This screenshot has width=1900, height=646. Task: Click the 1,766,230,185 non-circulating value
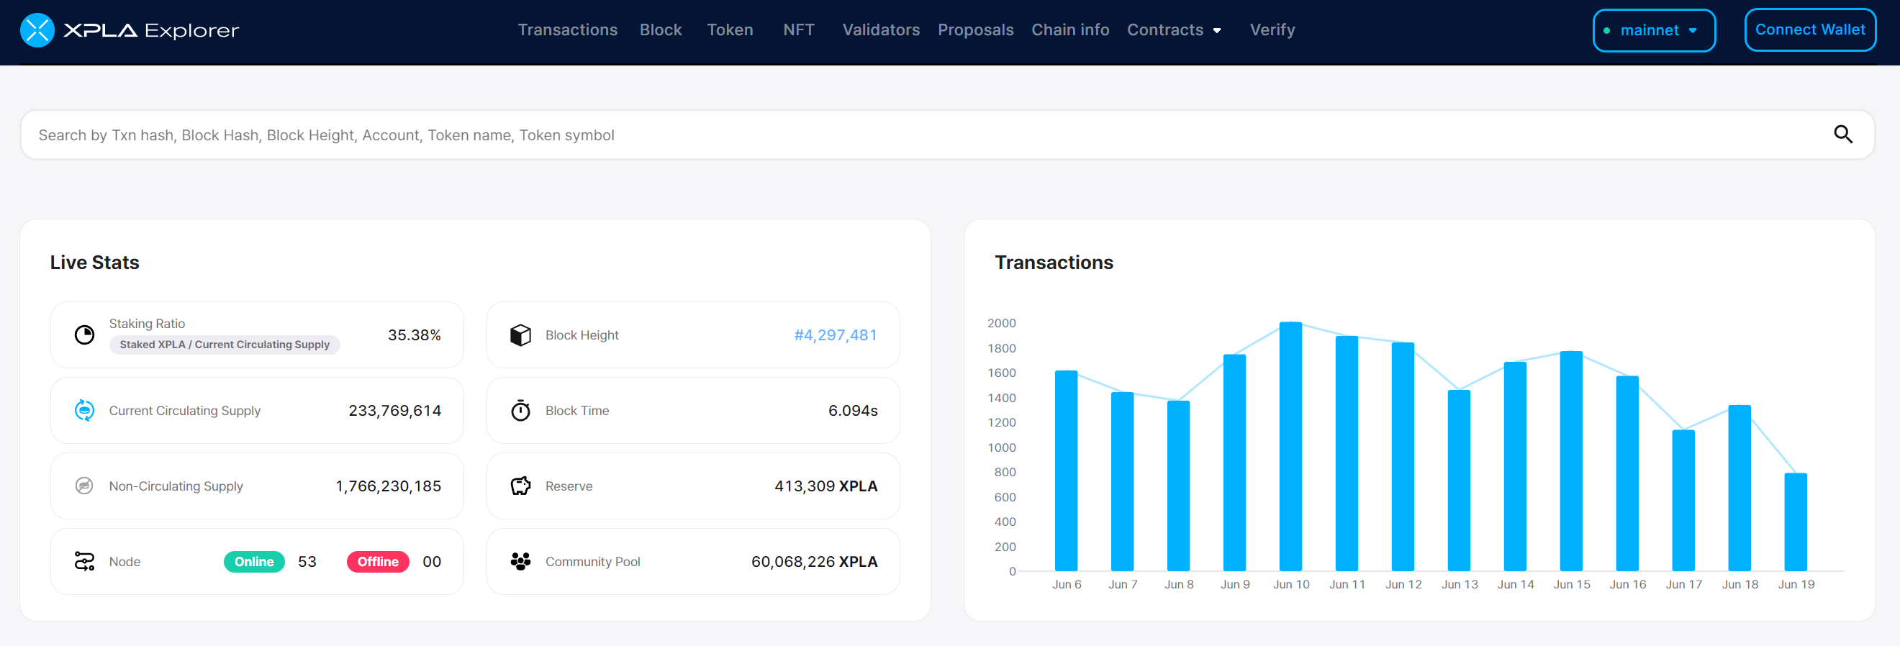click(x=388, y=486)
